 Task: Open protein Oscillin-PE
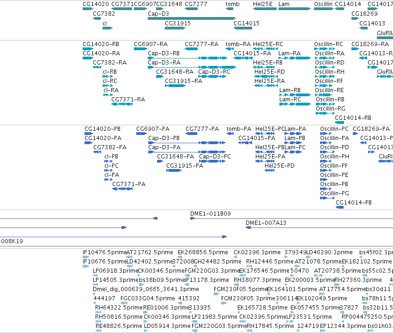pyautogui.click(x=334, y=175)
